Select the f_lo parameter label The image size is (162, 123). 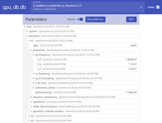(39, 64)
